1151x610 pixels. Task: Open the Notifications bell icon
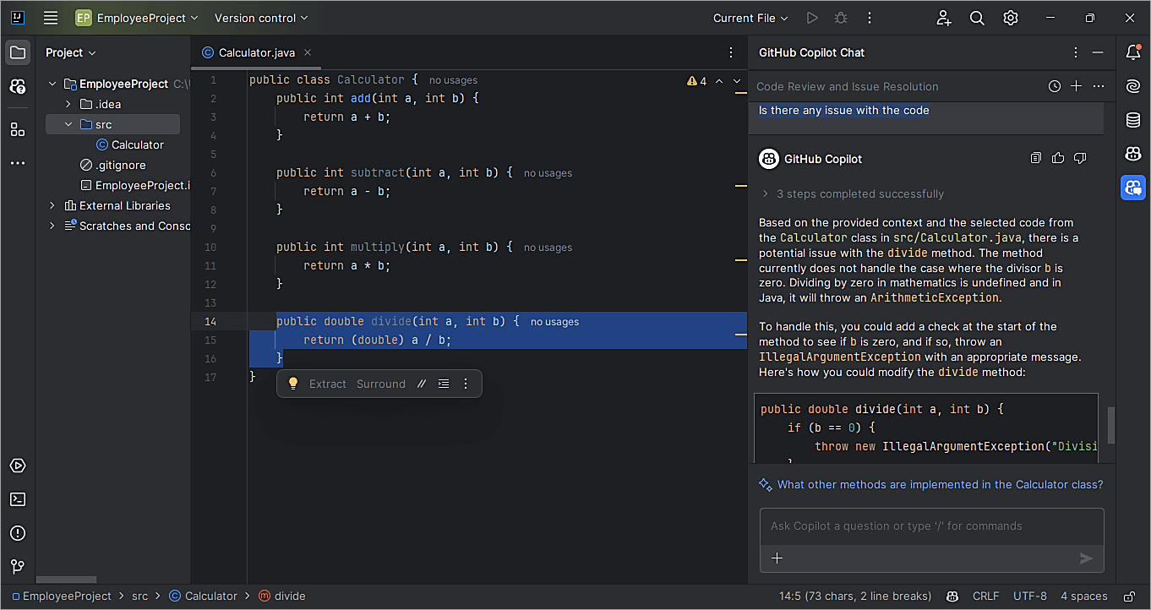(1133, 52)
